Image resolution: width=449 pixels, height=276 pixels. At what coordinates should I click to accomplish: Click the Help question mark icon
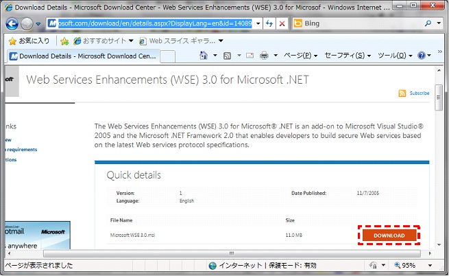click(421, 55)
